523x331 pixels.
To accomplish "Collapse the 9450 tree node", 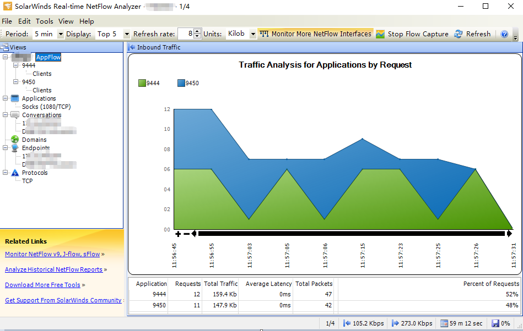I will 15,81.
